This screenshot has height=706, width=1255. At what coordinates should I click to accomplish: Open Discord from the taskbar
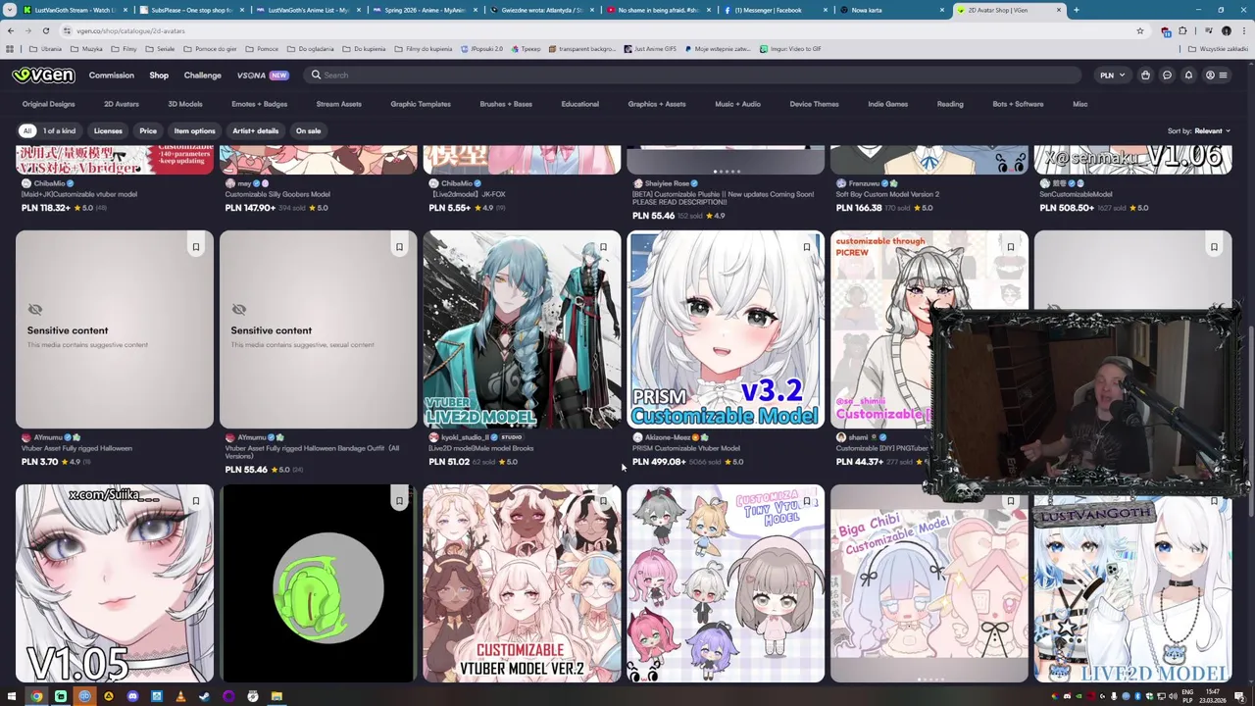132,696
